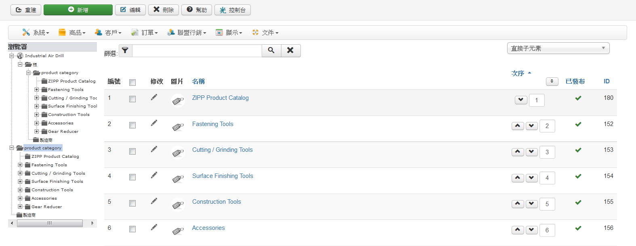Check the Cutting / Grinding Tools checkbox

[132, 151]
